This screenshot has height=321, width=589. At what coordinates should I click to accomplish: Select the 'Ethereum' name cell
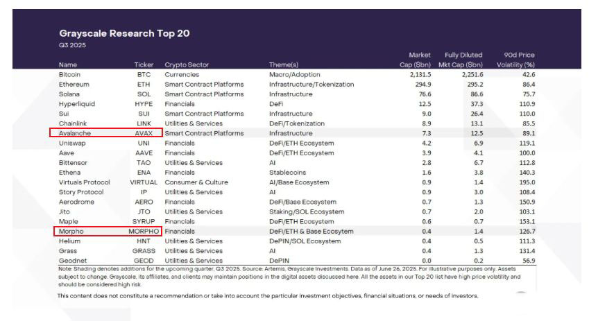[x=74, y=84]
